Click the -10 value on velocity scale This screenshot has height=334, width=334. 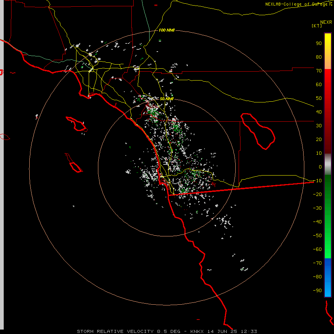coord(317,181)
